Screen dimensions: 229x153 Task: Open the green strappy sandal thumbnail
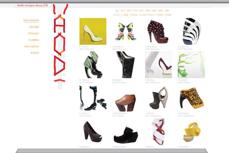click(191, 65)
